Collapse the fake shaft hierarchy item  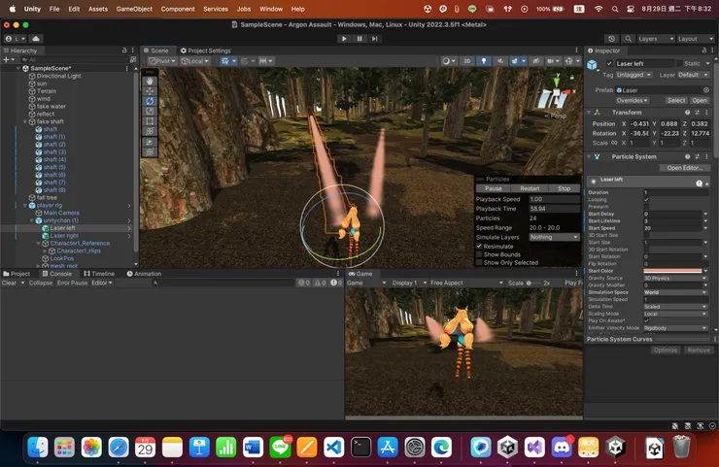25,121
